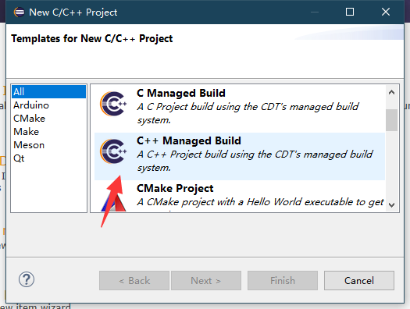Click the Eclipse logo in title bar
The width and height of the screenshot is (410, 309).
[x=19, y=12]
